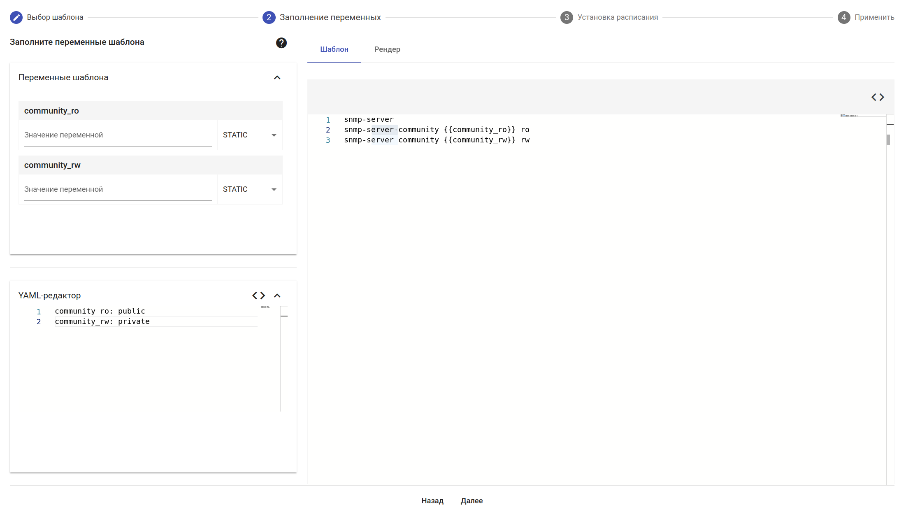
Task: Switch to the Рендер tab
Action: pos(387,49)
